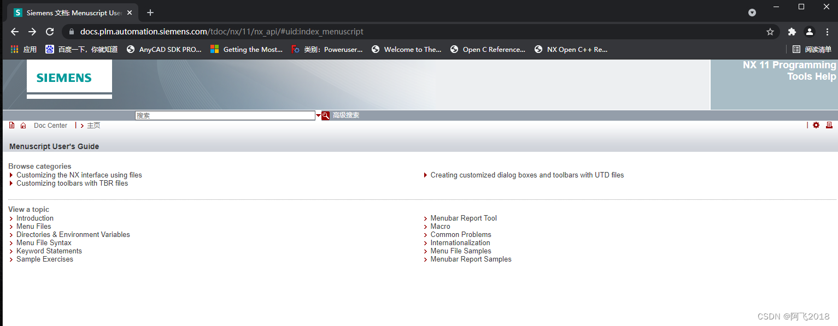This screenshot has width=838, height=326.
Task: Open Customizing the NX interface using files
Action: tap(79, 175)
